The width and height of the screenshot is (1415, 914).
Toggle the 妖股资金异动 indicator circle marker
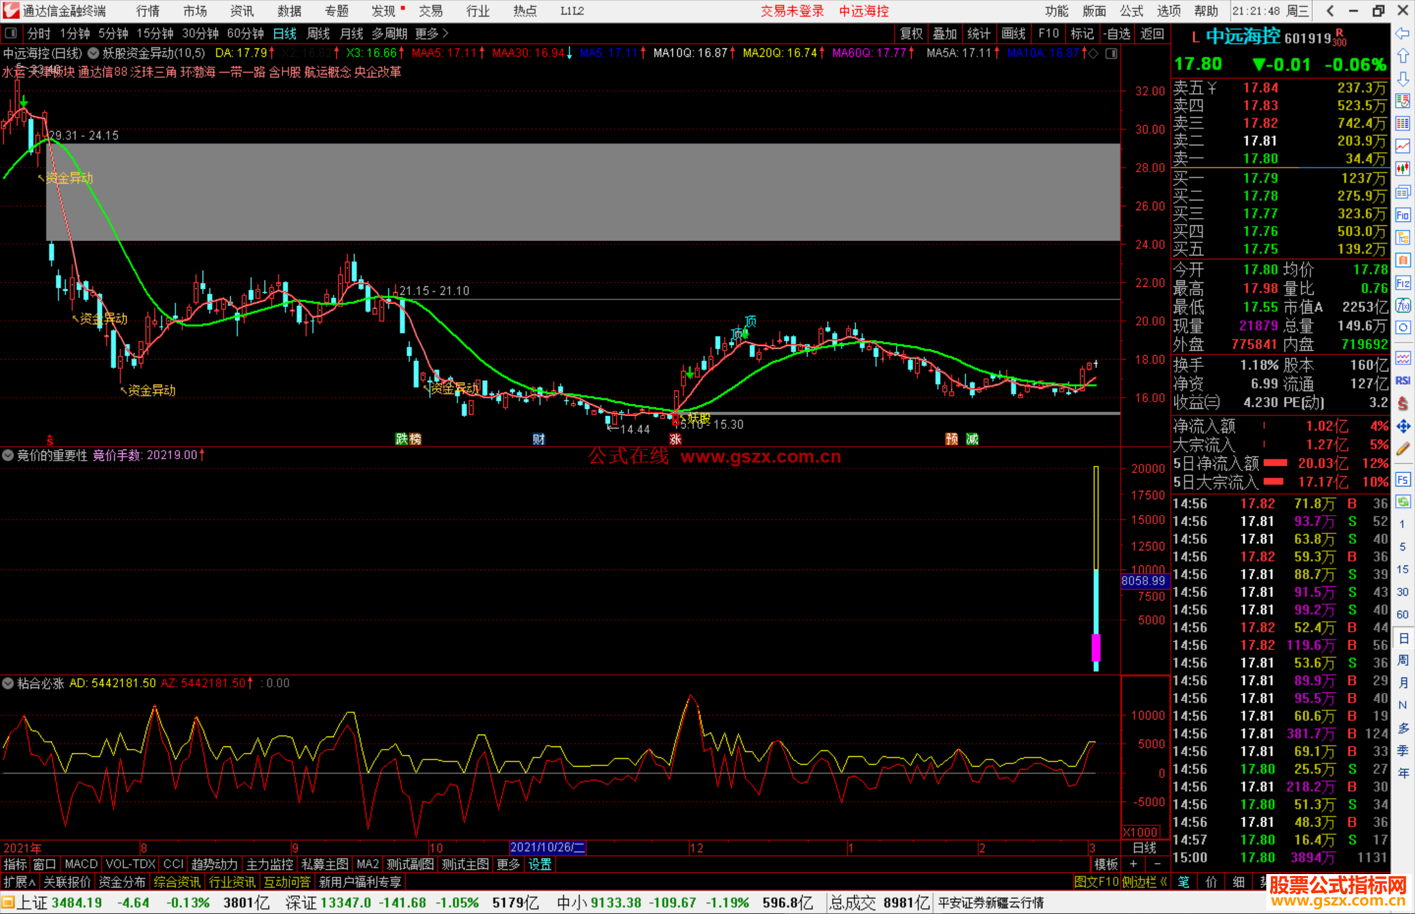[94, 53]
